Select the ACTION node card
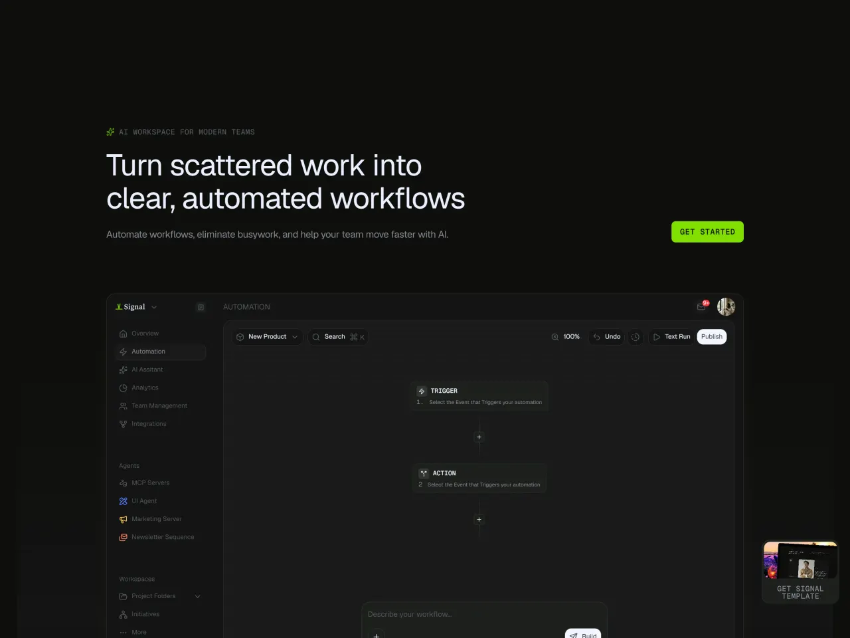 (x=479, y=478)
